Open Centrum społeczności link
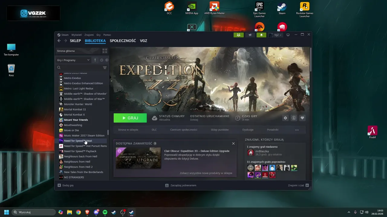Image resolution: width=387 pixels, height=217 pixels. point(184,130)
